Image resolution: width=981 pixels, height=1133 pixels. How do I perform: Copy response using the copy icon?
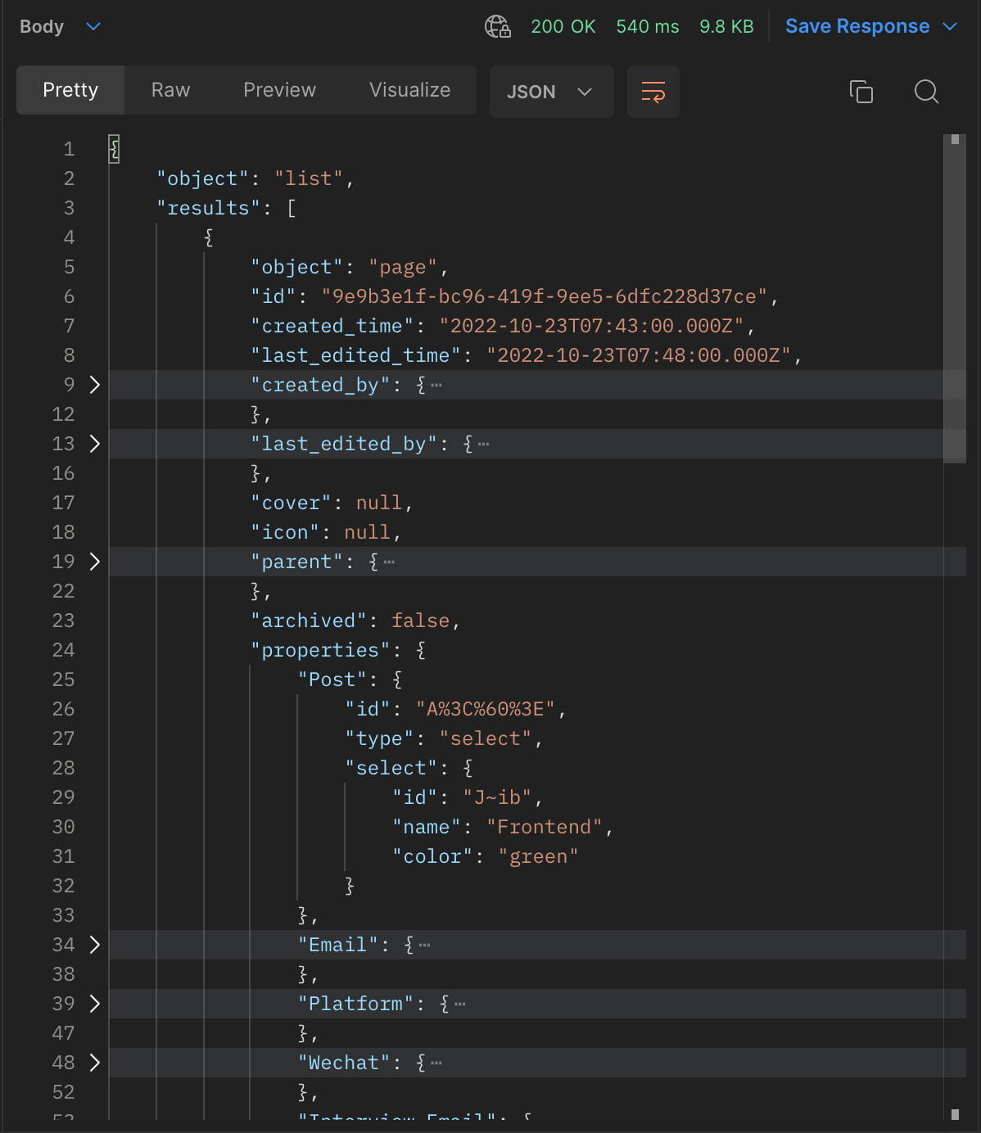(x=861, y=92)
